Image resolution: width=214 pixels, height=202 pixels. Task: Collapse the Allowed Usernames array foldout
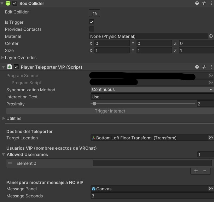point(4,155)
